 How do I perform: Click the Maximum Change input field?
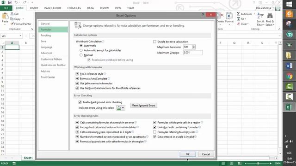[x=193, y=53]
